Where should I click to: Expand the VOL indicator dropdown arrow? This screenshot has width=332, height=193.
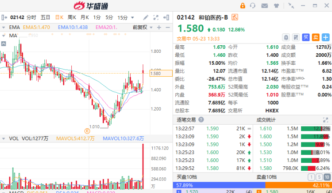coord(4,138)
